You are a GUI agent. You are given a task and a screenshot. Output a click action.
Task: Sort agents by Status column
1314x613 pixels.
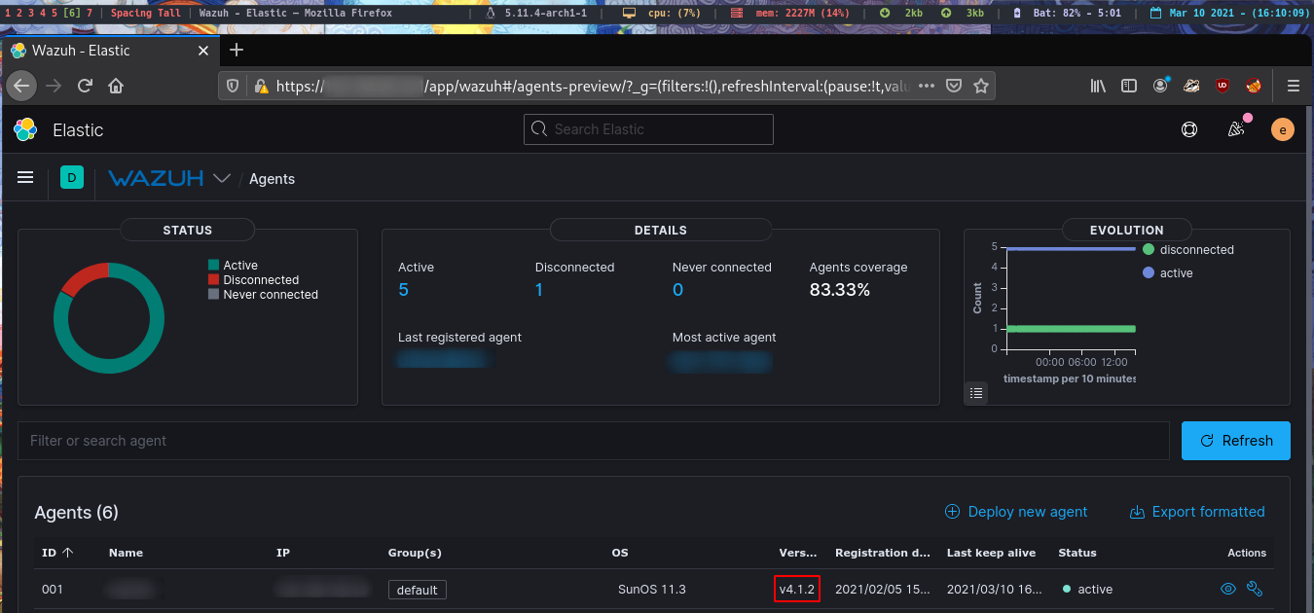pos(1077,553)
